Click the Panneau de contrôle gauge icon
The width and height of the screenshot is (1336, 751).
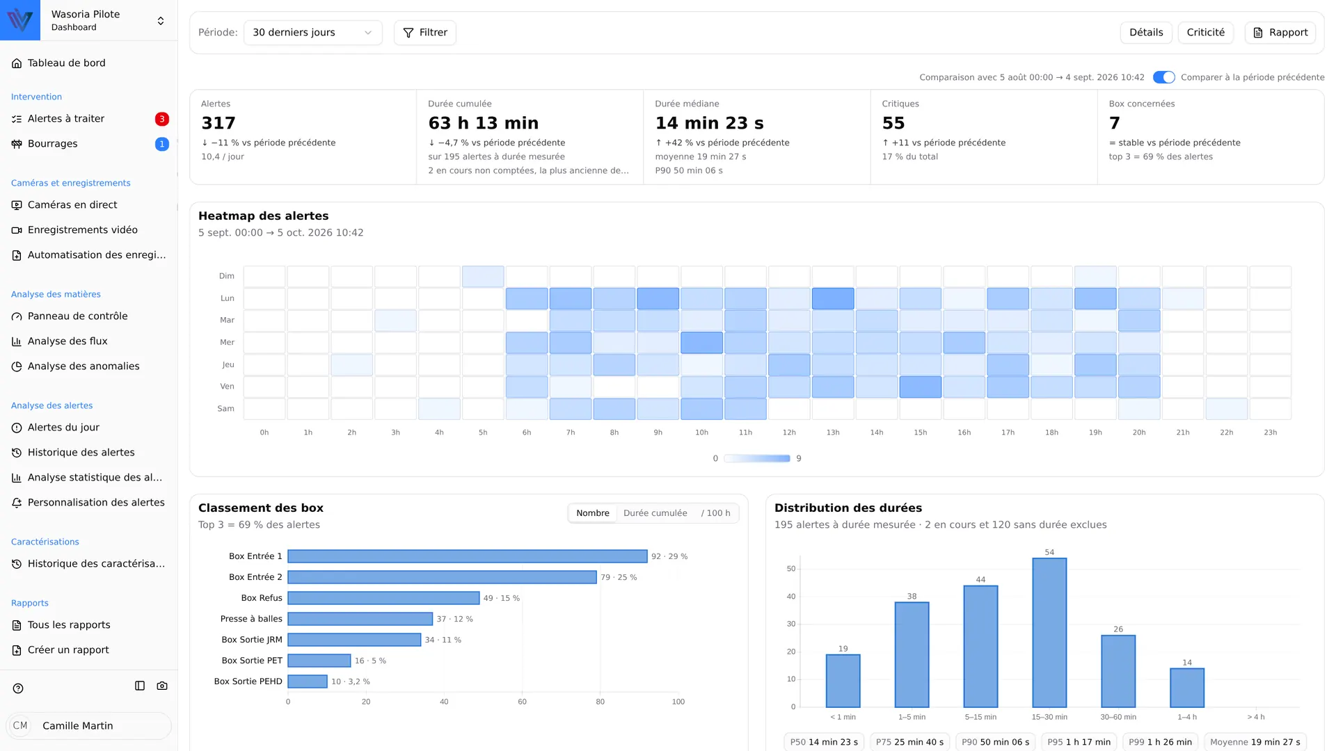pos(17,316)
